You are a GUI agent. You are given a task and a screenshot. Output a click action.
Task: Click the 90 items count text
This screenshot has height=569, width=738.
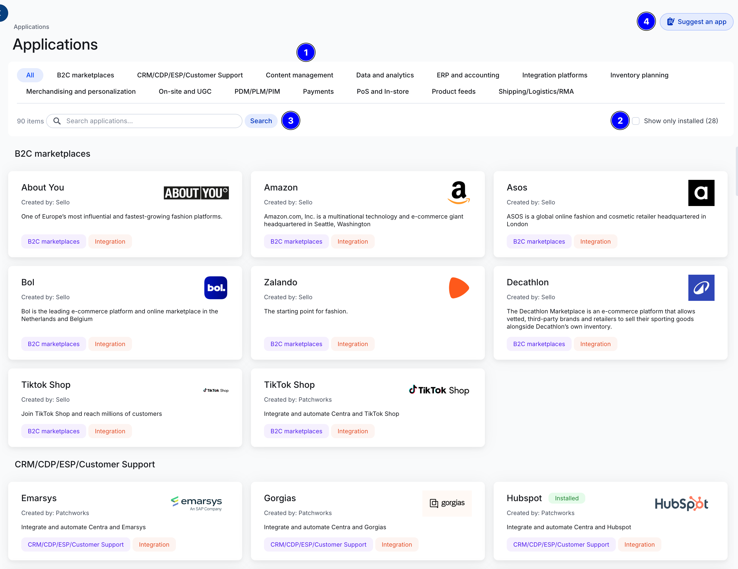pyautogui.click(x=31, y=121)
